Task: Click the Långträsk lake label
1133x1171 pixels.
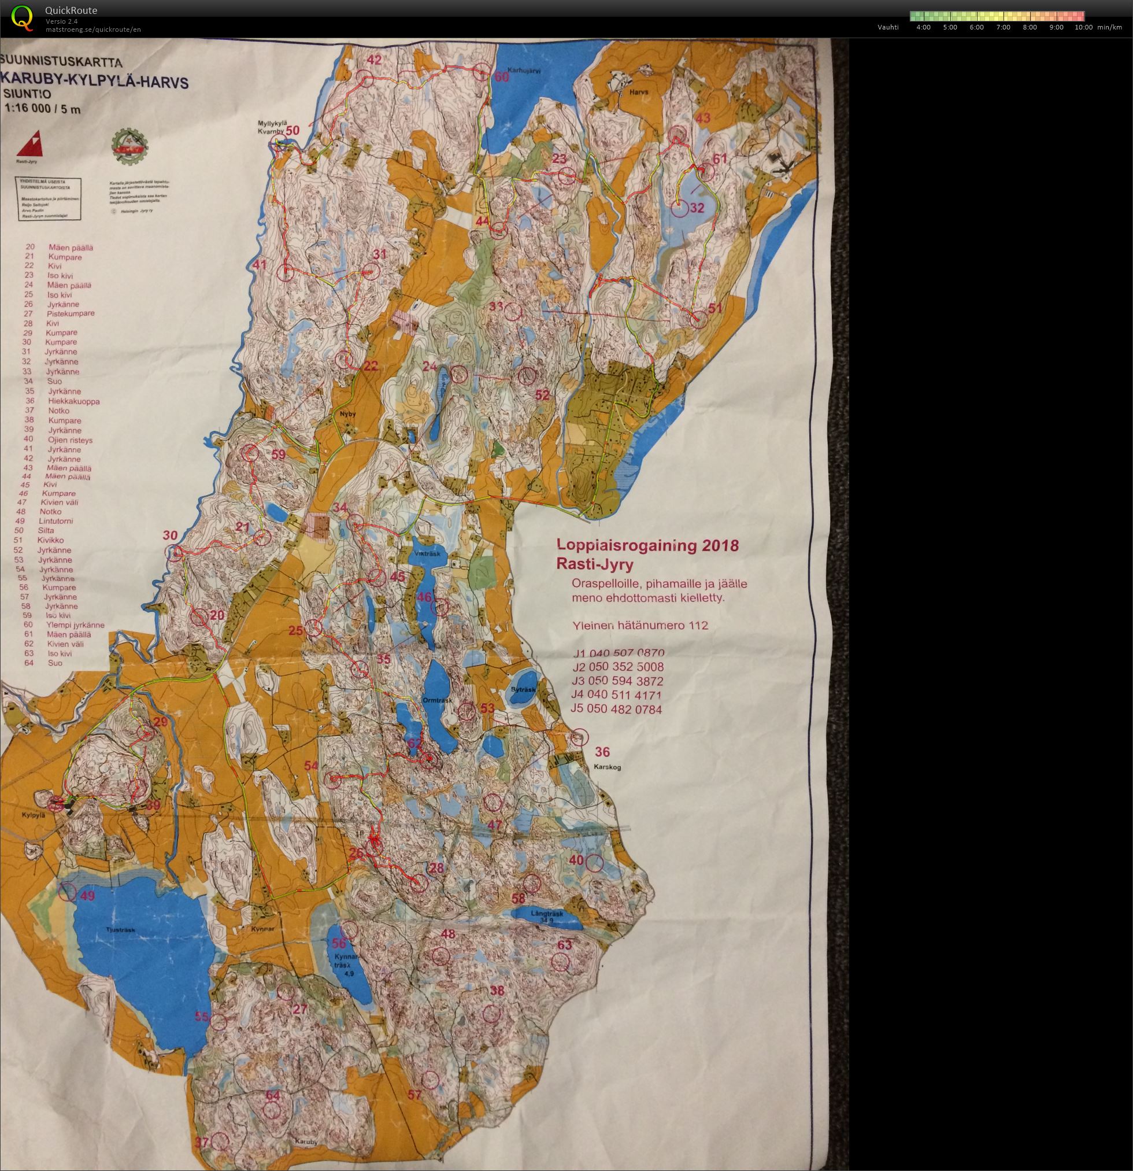Action: pyautogui.click(x=547, y=914)
